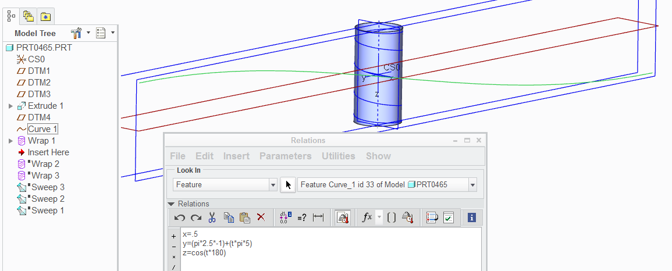Click CS0 label in the graphics view

point(392,67)
